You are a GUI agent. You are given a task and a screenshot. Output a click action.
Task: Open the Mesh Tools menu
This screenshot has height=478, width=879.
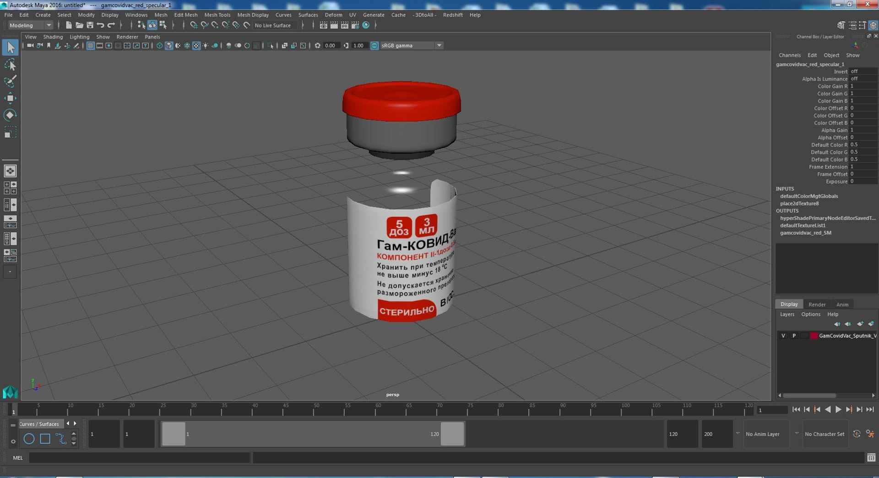[x=217, y=15]
